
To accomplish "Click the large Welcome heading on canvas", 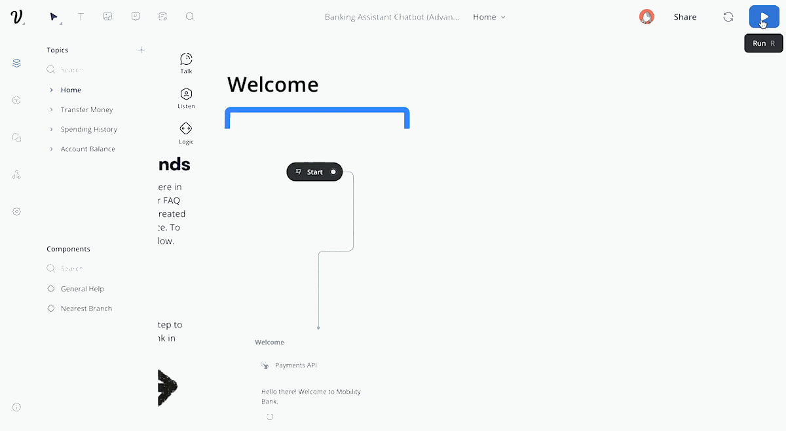I will (272, 84).
